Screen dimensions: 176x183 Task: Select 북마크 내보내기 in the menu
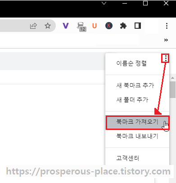(137, 136)
